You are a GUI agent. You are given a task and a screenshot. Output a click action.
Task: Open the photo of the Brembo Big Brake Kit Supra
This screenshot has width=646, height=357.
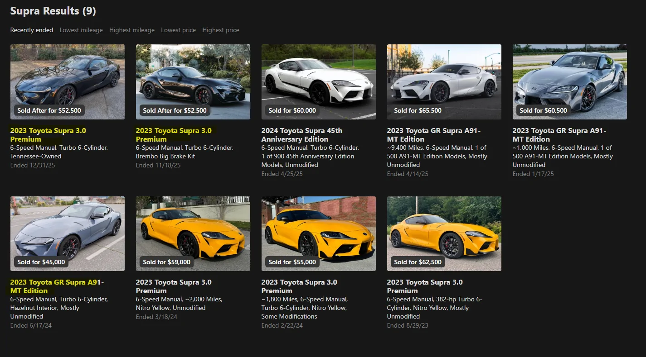(x=193, y=82)
